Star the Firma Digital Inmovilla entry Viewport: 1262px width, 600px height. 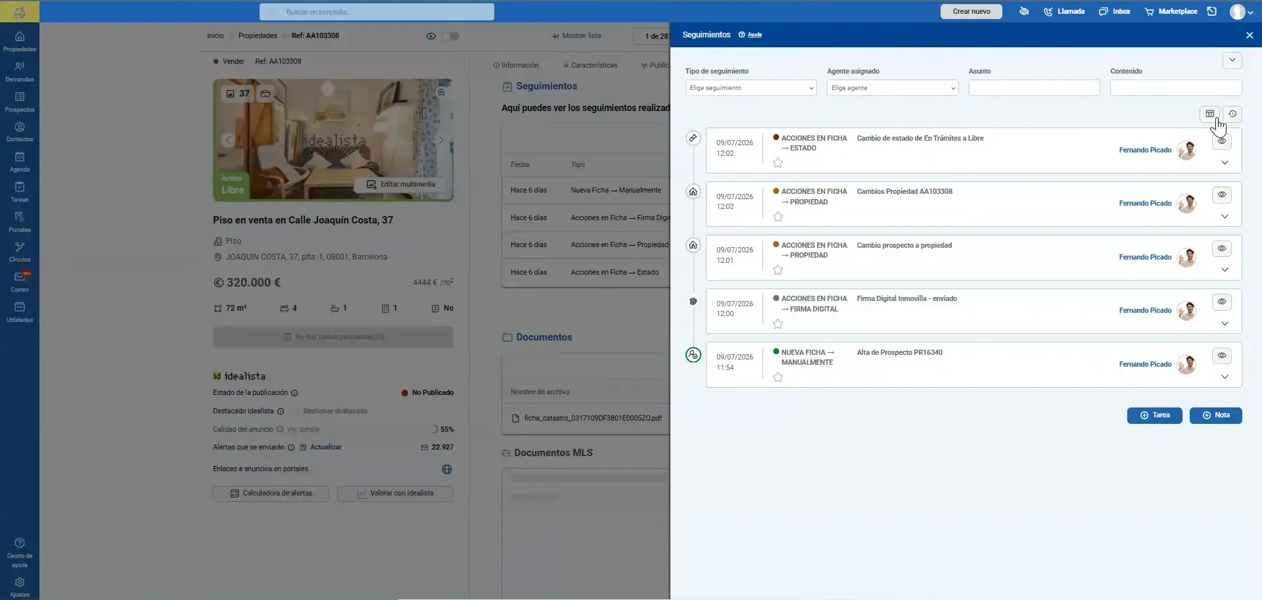coord(778,324)
